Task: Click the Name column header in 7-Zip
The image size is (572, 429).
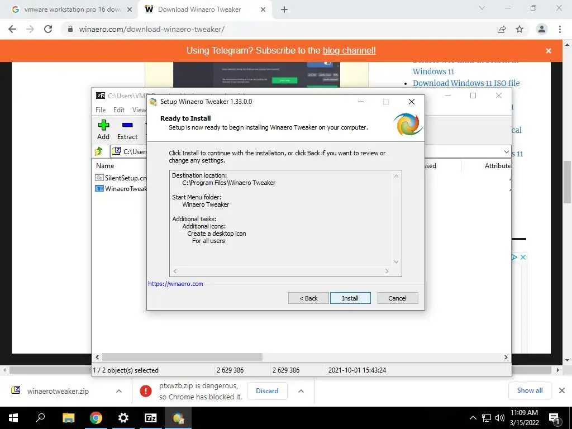Action: [x=105, y=165]
